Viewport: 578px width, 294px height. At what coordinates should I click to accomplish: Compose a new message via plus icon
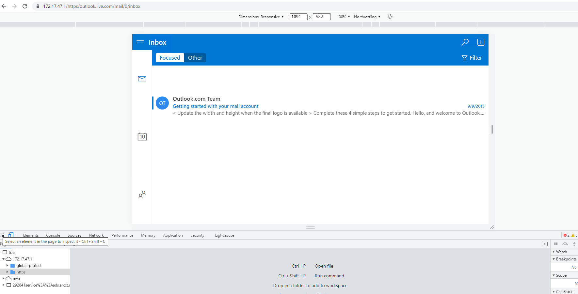point(480,42)
